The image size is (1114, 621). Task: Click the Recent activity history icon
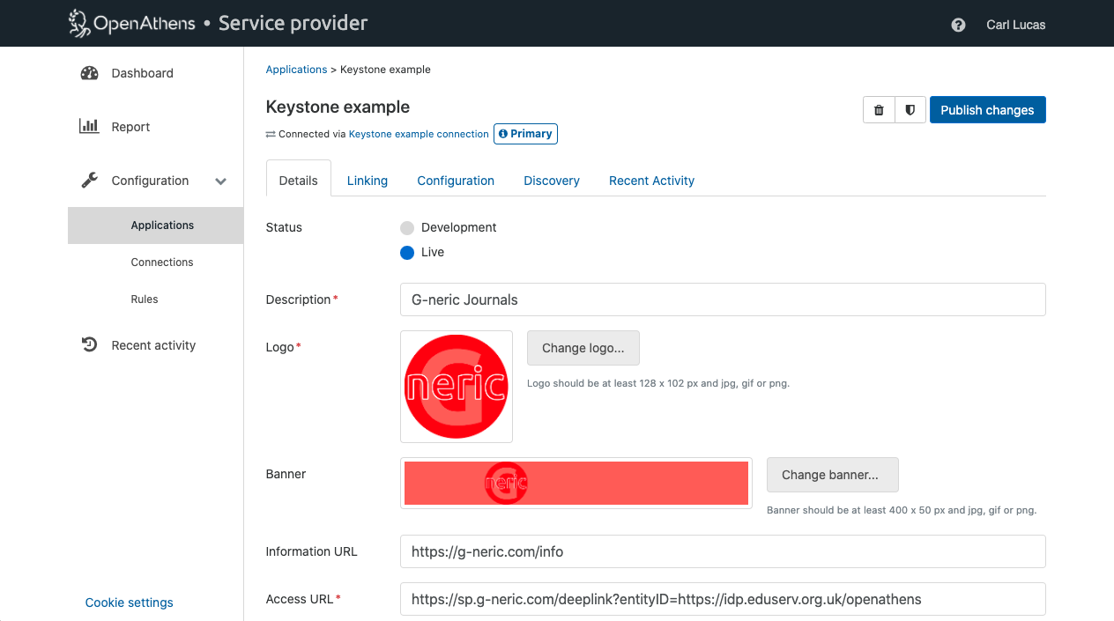(x=89, y=345)
